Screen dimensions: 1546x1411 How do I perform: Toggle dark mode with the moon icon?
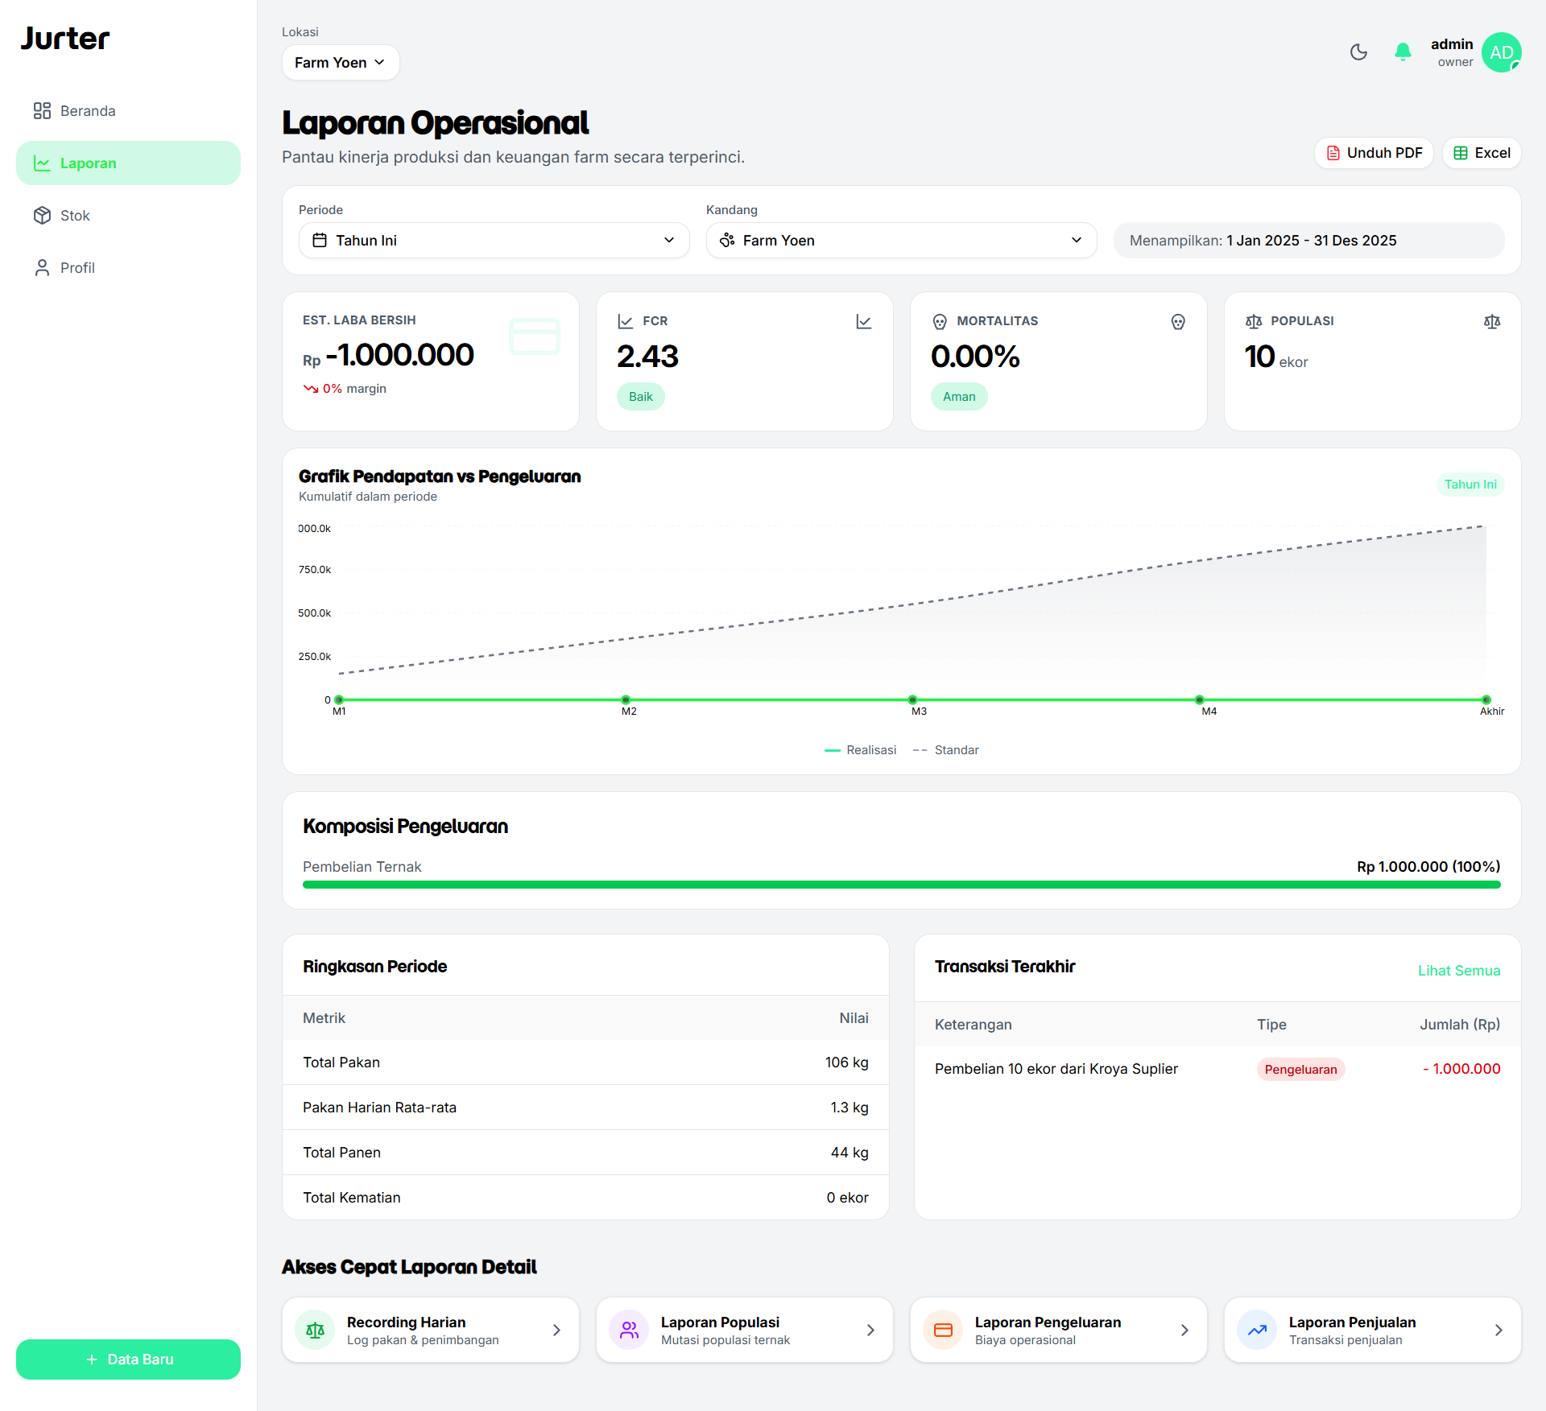pyautogui.click(x=1358, y=52)
